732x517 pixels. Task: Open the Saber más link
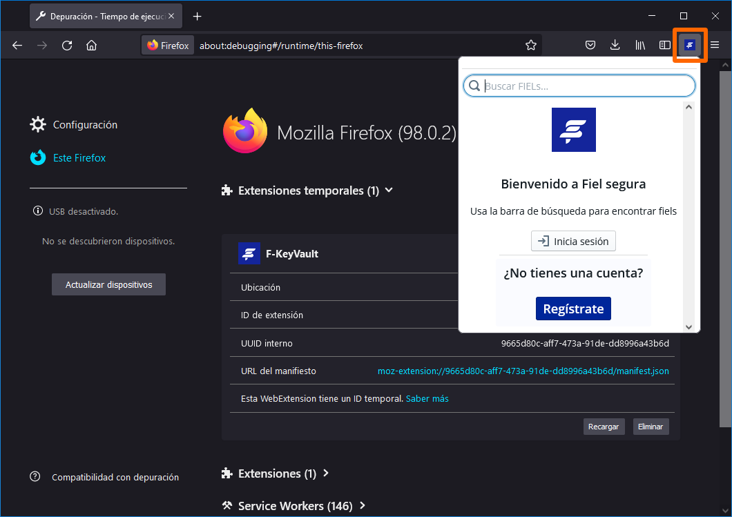(x=427, y=398)
